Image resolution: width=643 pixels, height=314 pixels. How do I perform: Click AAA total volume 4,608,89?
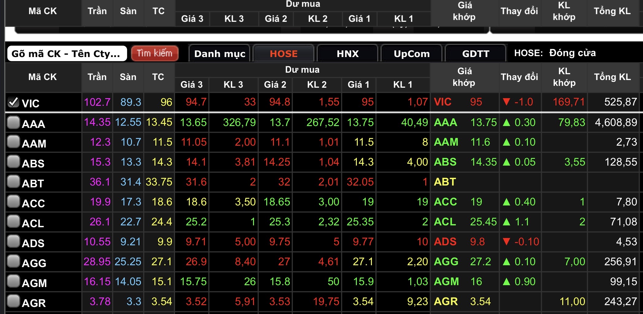[616, 122]
